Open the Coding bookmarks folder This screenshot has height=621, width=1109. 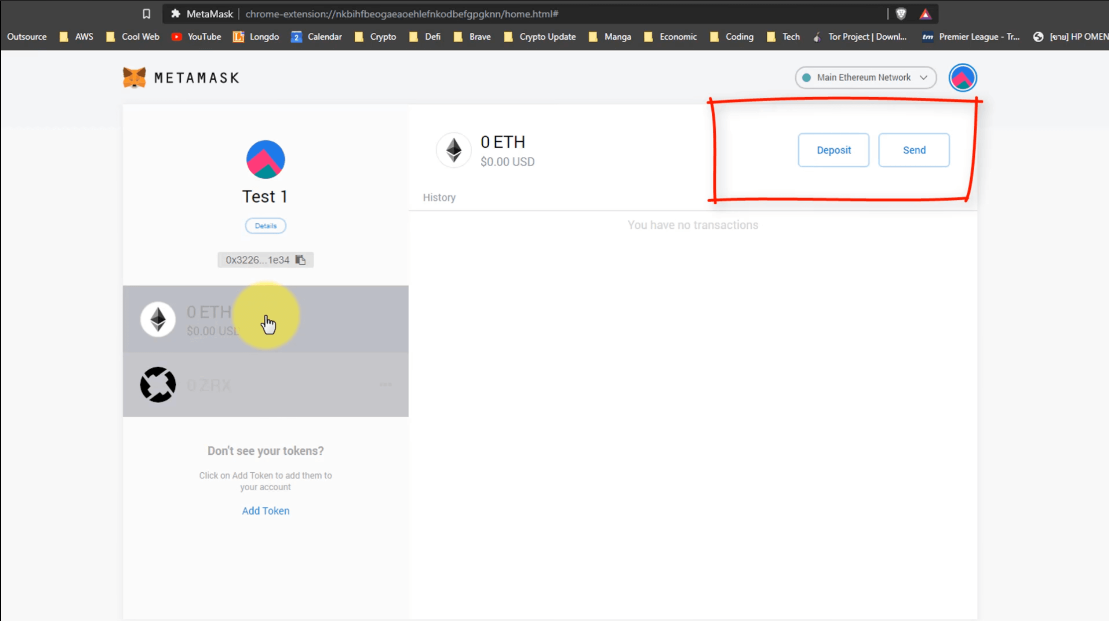732,37
